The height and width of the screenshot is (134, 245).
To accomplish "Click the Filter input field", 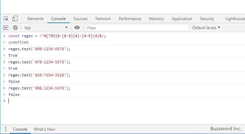I will click(136, 28).
